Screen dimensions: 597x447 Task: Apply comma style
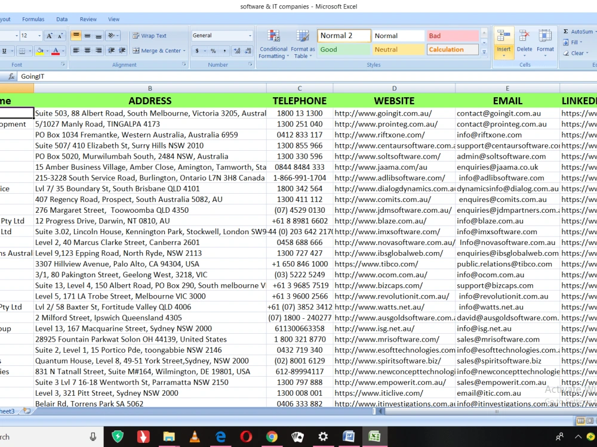click(224, 51)
